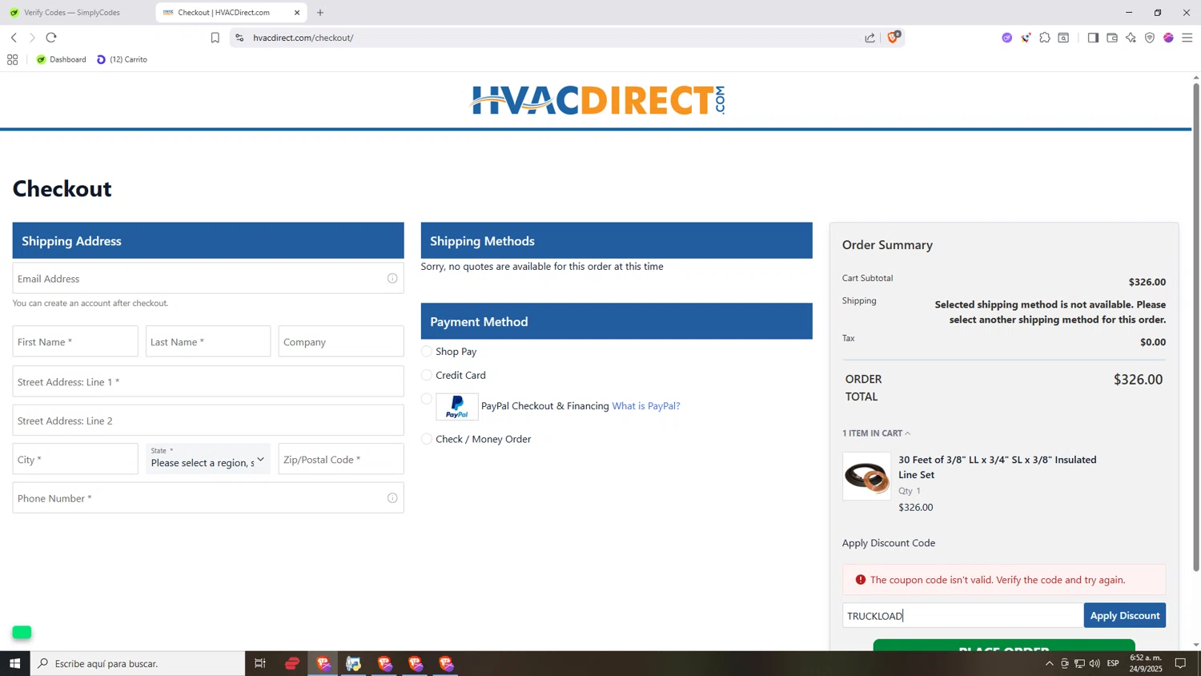The height and width of the screenshot is (676, 1201).
Task: Click the browser address bar URL
Action: point(303,38)
